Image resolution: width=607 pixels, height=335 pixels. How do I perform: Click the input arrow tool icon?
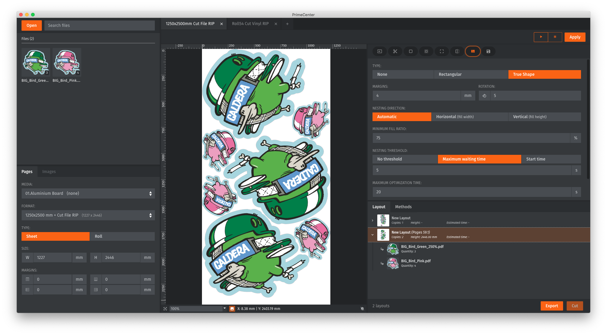pyautogui.click(x=379, y=51)
